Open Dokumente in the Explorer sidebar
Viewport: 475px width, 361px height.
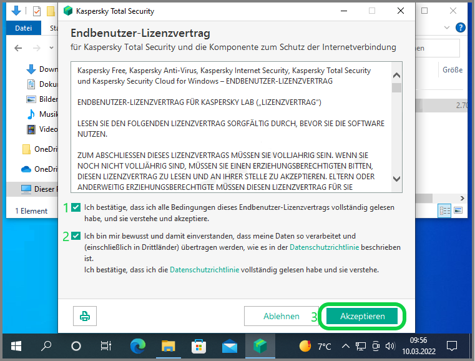point(42,84)
